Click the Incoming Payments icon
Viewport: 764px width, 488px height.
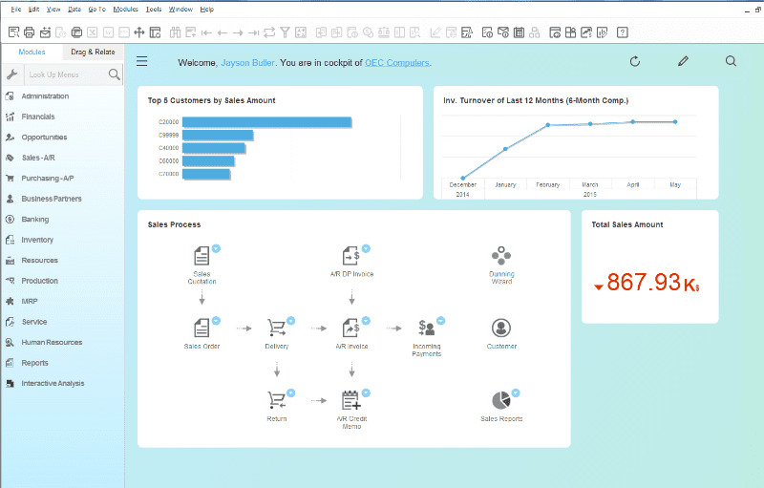click(x=427, y=328)
